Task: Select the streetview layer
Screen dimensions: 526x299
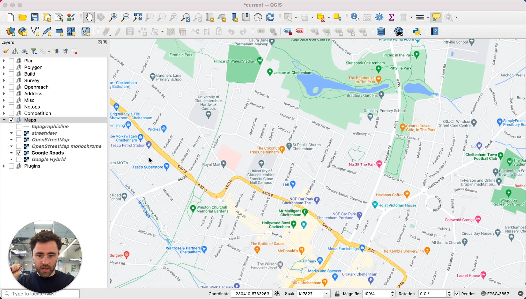Action: 44,133
